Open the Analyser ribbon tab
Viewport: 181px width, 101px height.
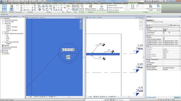point(39,3)
